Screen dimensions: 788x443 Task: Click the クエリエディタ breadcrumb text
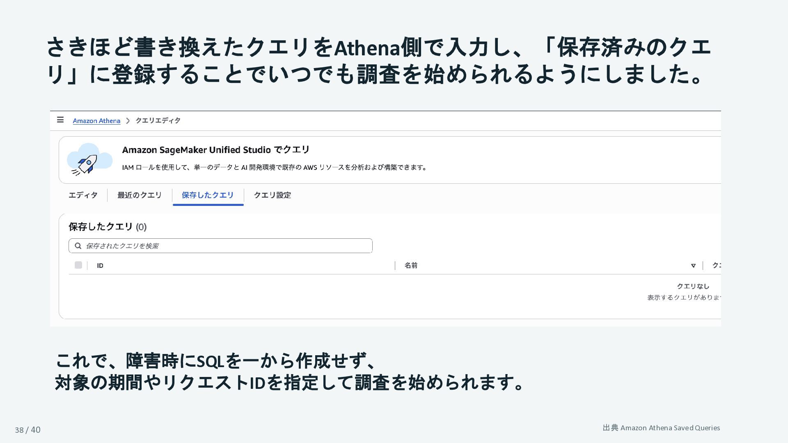pos(158,121)
